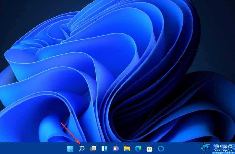Launch Microsoft Edge browser
The image size is (235, 154).
point(138,149)
